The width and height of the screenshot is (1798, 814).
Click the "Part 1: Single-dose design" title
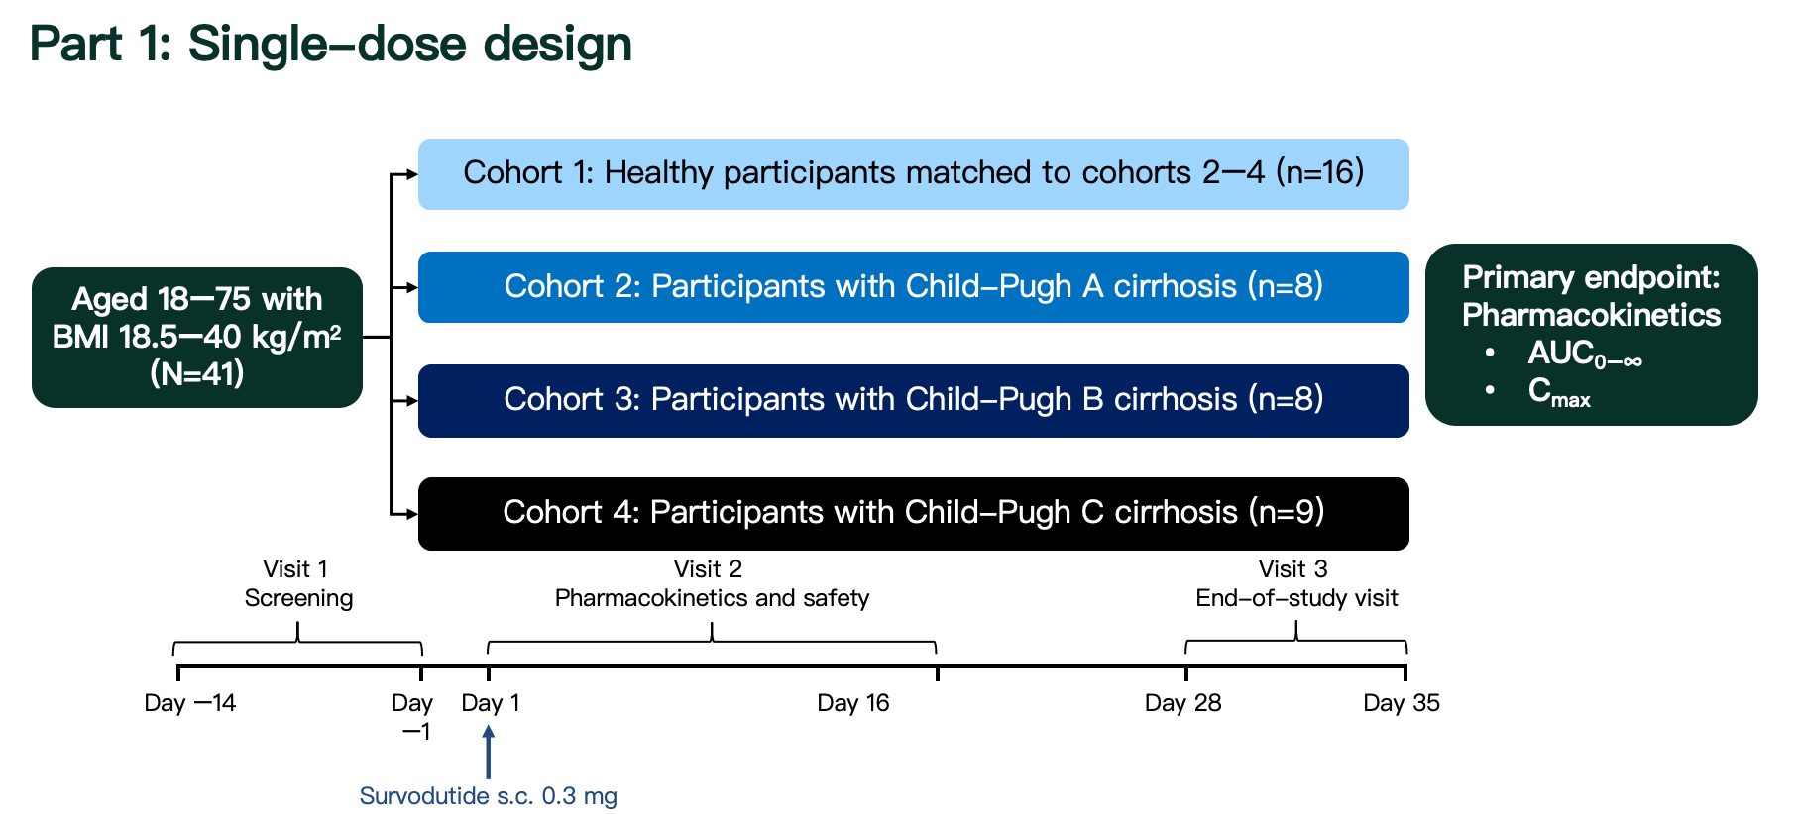331,45
